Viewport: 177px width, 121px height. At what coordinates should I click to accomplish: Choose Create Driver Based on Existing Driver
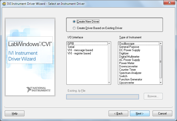point(74,28)
